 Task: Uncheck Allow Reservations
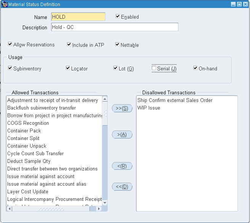coord(10,44)
